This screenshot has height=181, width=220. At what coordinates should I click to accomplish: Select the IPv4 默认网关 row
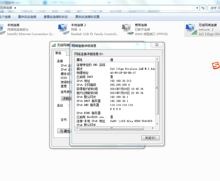[115, 97]
